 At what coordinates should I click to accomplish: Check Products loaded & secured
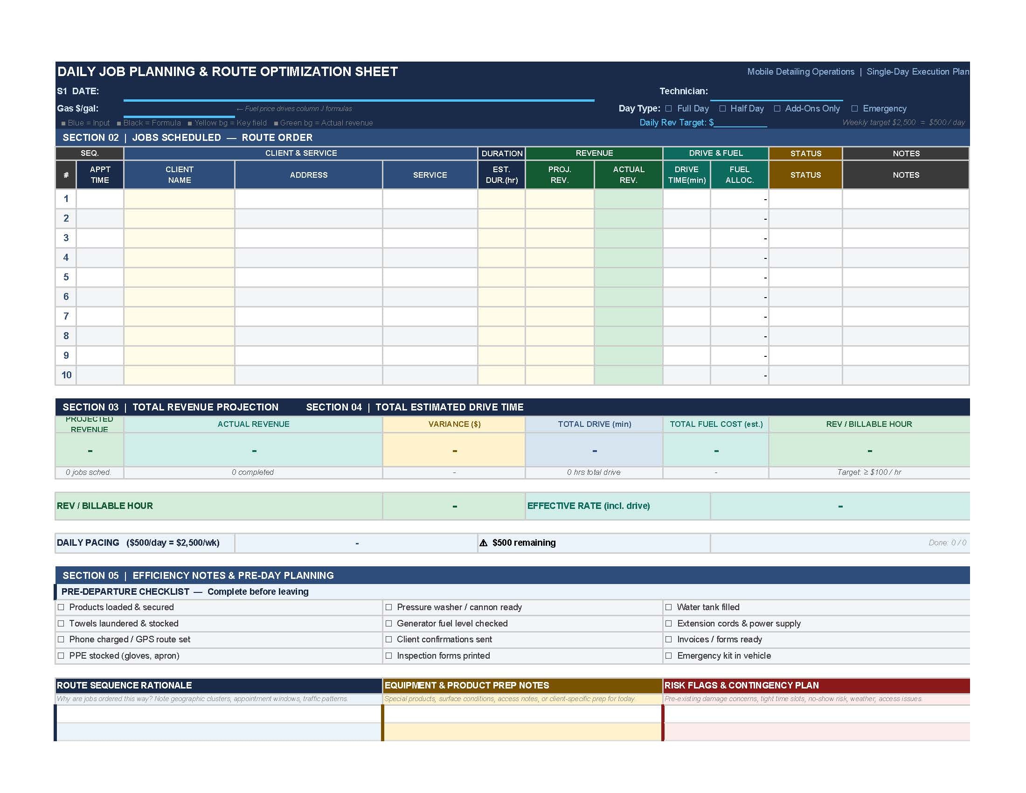tap(61, 607)
